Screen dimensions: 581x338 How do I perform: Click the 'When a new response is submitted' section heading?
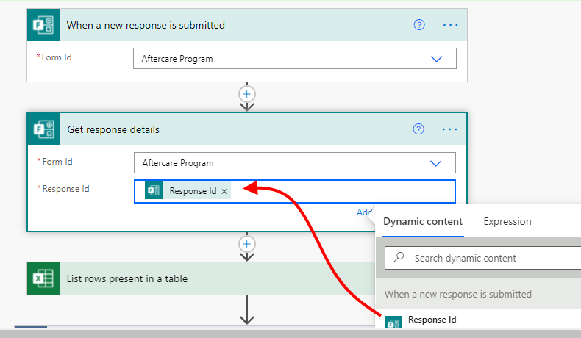(458, 295)
